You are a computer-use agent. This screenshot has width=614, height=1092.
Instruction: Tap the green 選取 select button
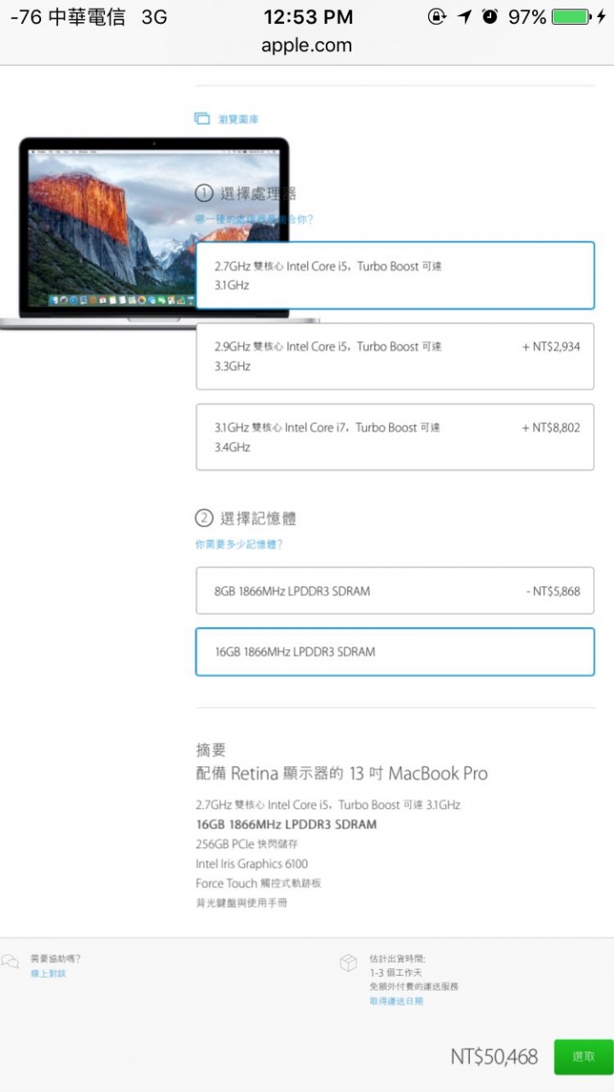tap(583, 1057)
